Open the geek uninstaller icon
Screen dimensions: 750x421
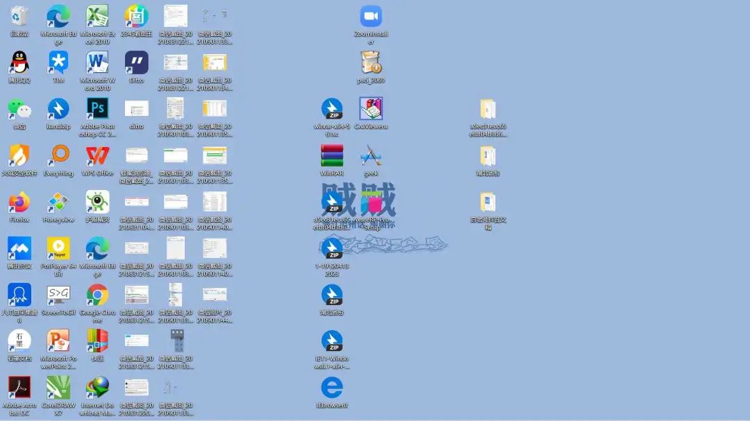tap(371, 156)
